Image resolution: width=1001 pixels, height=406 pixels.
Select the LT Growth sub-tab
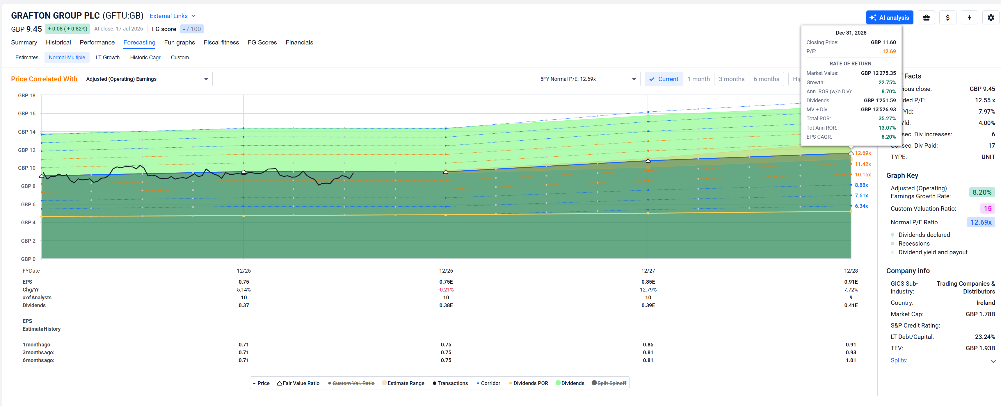click(108, 58)
